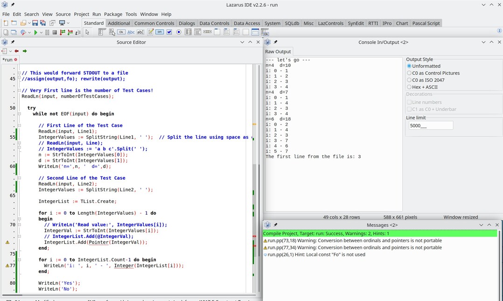Click the 'Fo' not used hint message
The image size is (503, 301).
point(317,255)
